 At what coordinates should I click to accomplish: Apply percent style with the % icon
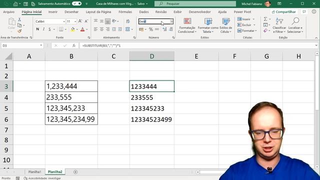[151, 29]
